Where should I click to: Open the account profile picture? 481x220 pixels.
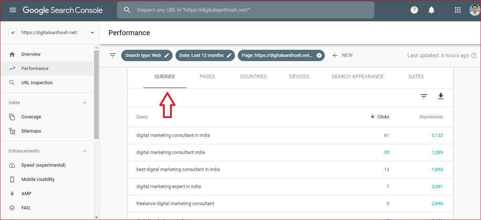[x=475, y=10]
